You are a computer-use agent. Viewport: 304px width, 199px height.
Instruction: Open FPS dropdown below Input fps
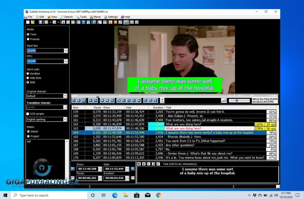tap(66, 61)
